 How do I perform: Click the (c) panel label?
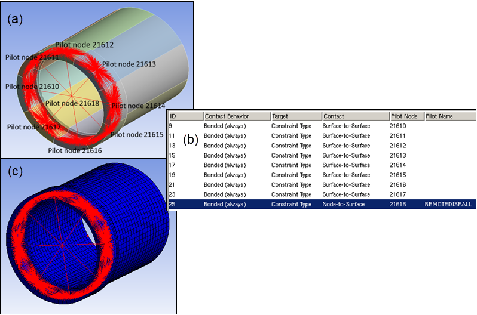click(x=15, y=172)
